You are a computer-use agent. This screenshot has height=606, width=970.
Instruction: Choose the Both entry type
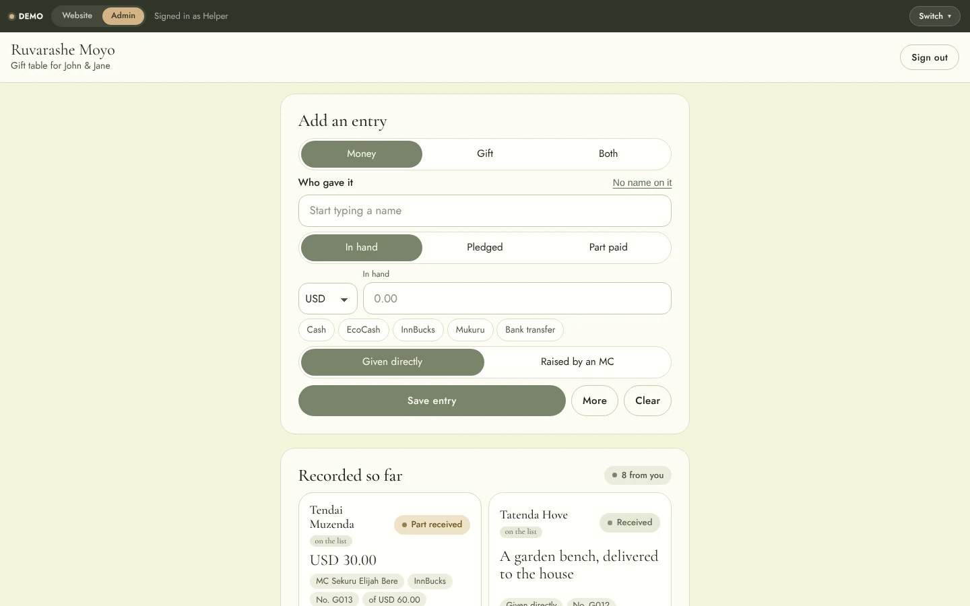coord(608,154)
